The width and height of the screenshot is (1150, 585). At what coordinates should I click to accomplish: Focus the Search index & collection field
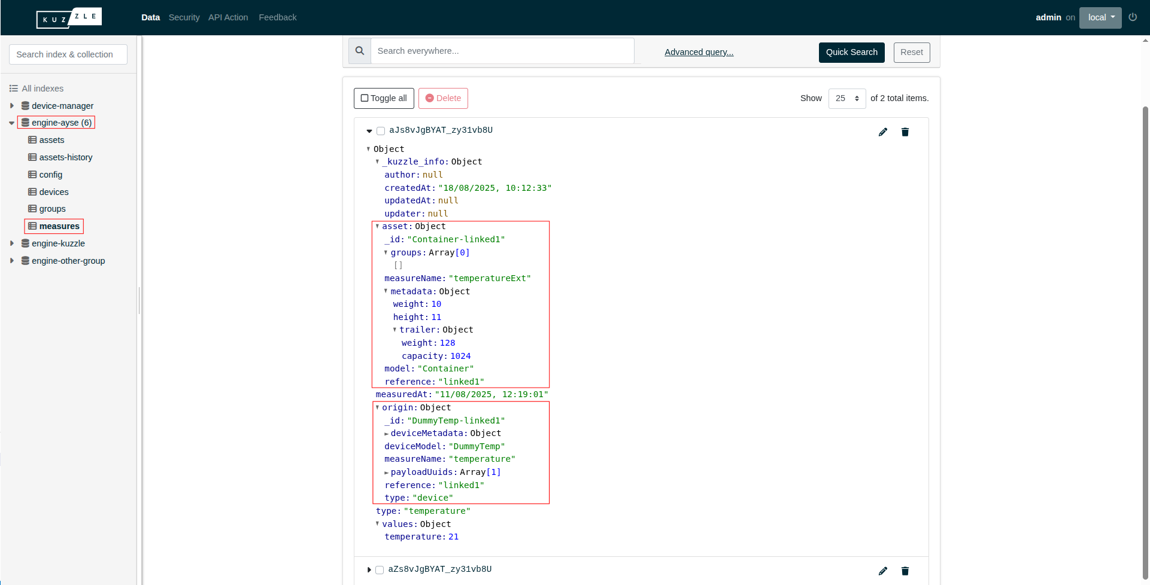[x=68, y=54]
